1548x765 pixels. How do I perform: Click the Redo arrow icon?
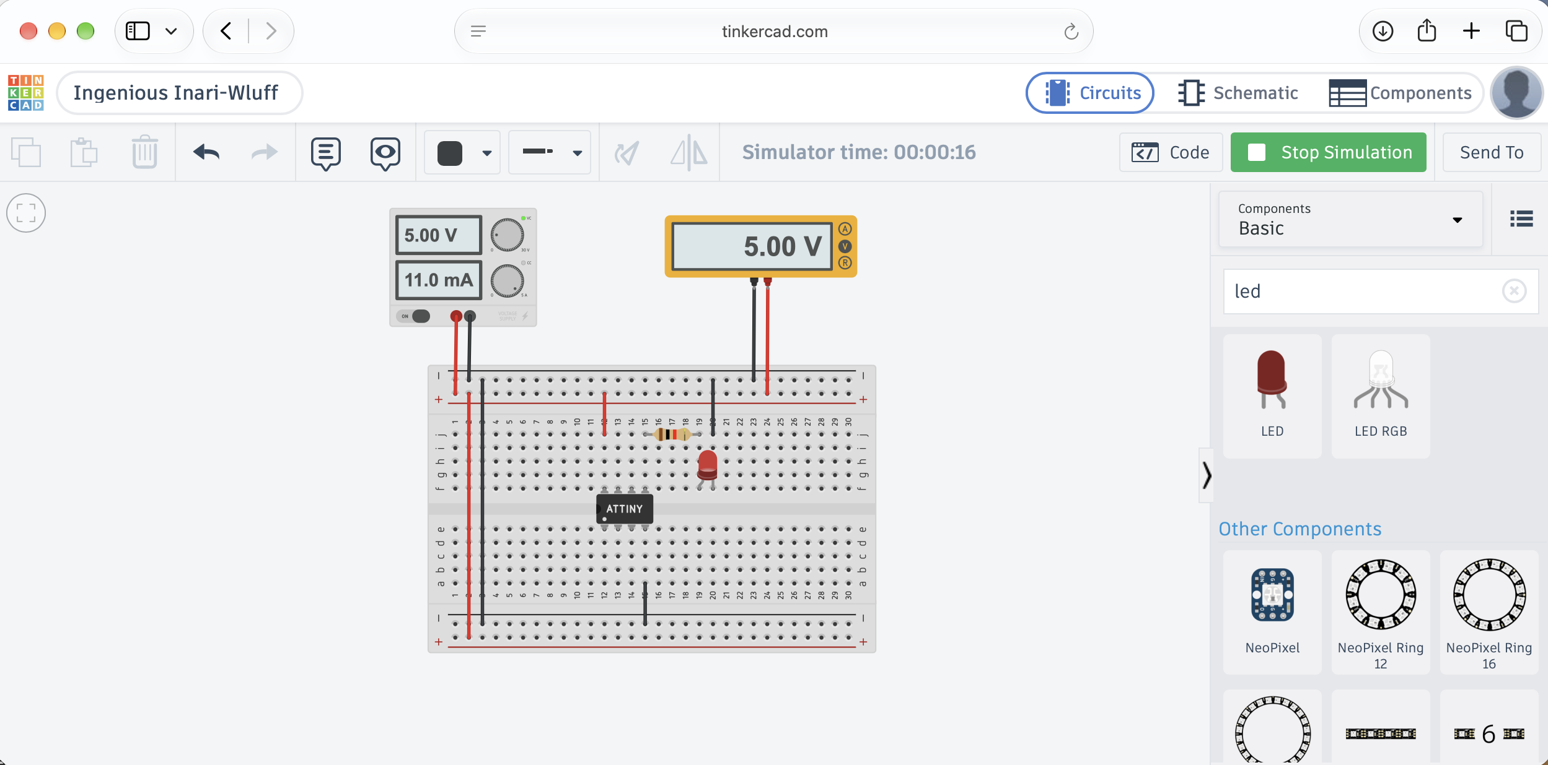[264, 152]
